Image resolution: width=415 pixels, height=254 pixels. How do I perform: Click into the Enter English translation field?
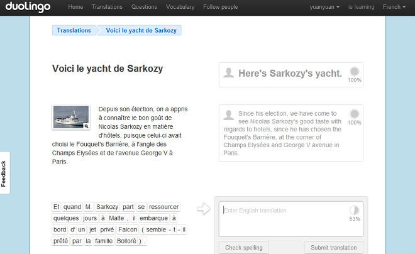291,219
